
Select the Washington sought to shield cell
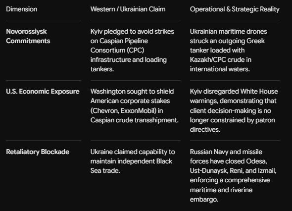click(135, 105)
